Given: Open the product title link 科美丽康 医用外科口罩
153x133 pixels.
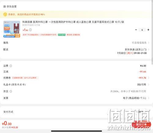Looking at the screenshot, I should 73,22.
